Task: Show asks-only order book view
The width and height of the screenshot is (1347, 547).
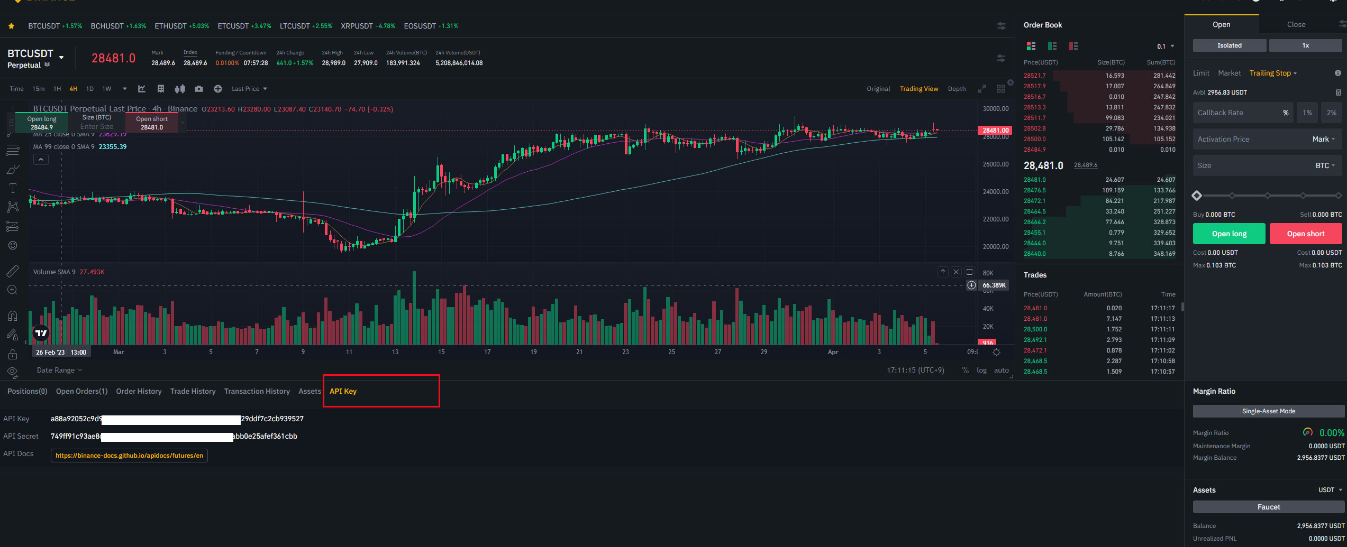Action: 1073,46
